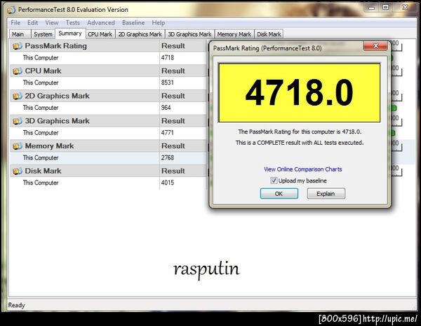Screen dimensions: 421x326
Task: Click the Disk Mark row icon
Action: 17,171
